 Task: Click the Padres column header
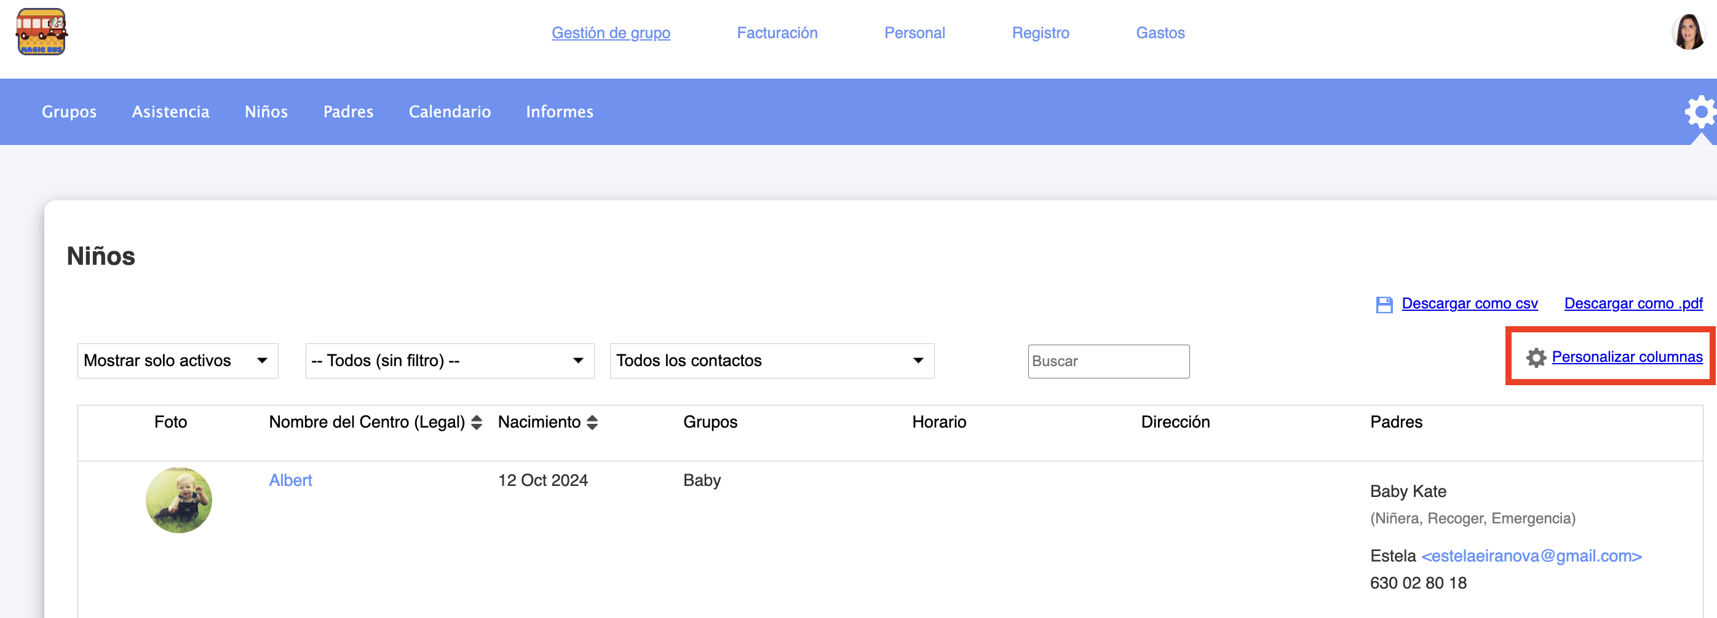pyautogui.click(x=1396, y=421)
